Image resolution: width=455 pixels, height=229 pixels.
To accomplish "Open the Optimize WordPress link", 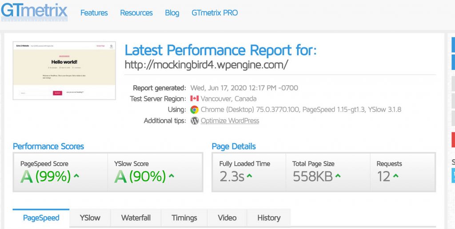I will 230,121.
